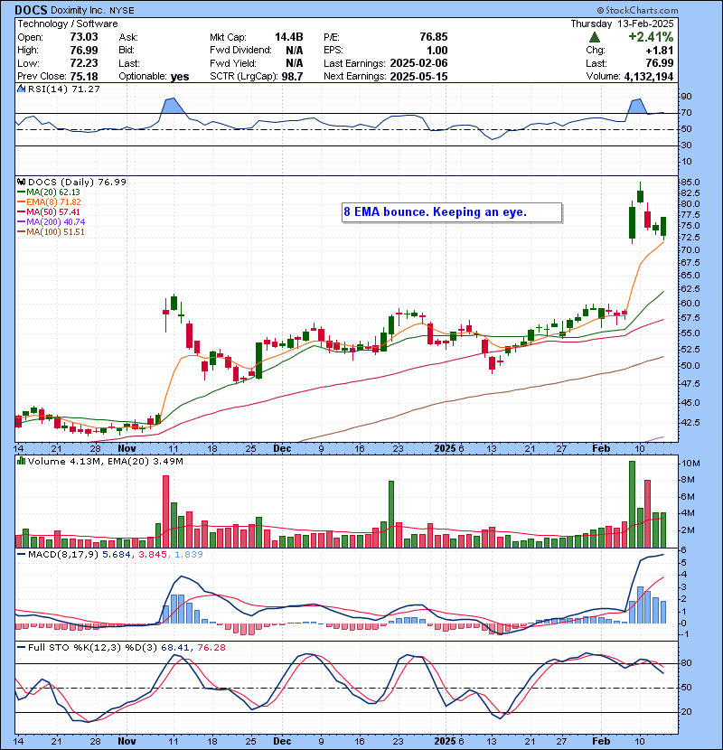Viewport: 723px width, 750px height.
Task: Click the Doximity Inc. company name
Action: pos(76,11)
